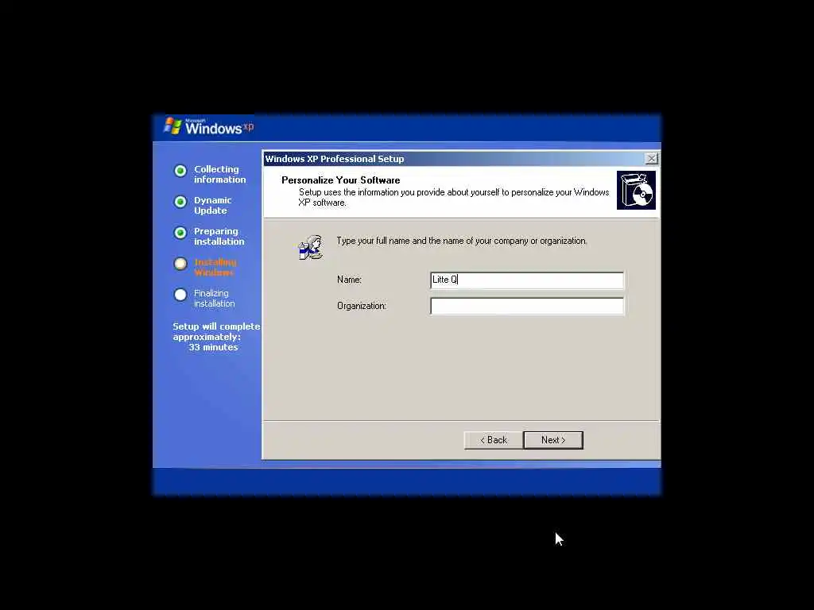
Task: Click the Dynamic Update step indicator
Action: (180, 202)
